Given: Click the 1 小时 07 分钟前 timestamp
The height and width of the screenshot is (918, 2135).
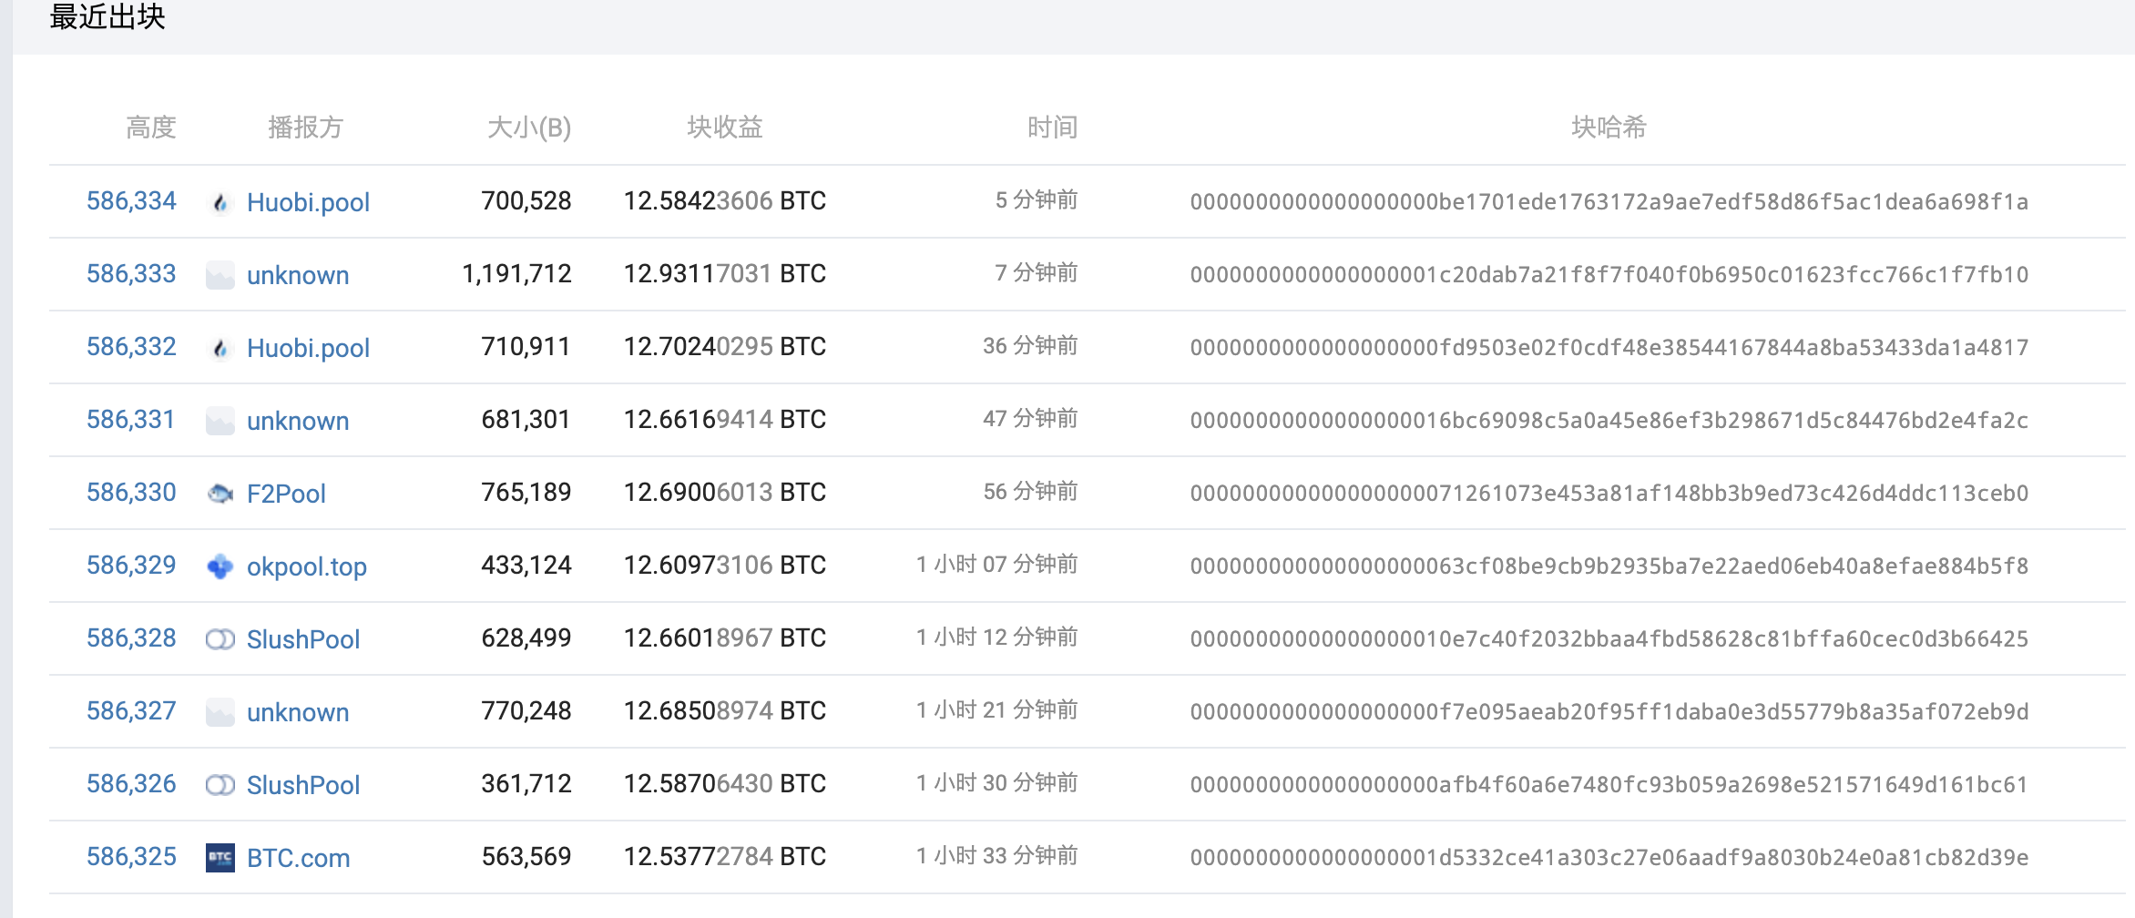Looking at the screenshot, I should (997, 565).
